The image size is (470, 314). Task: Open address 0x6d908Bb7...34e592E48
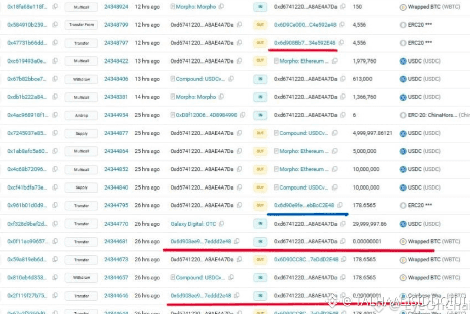pyautogui.click(x=305, y=43)
